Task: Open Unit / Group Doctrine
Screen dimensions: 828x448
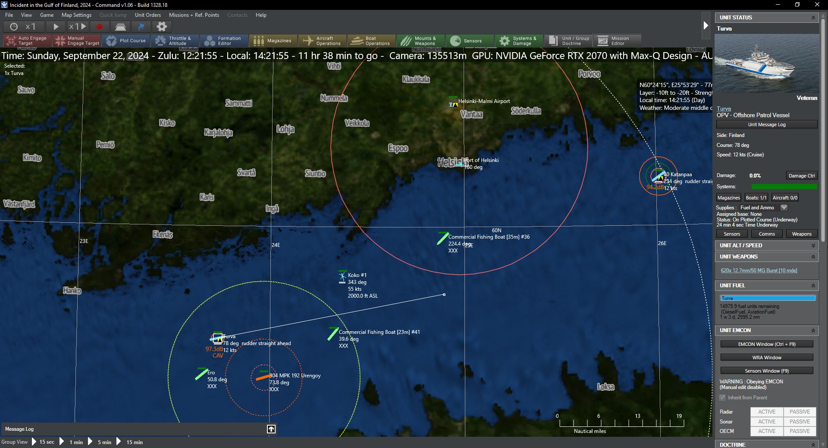Action: click(x=568, y=41)
